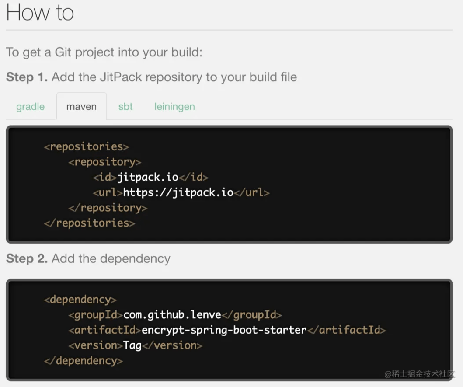Image resolution: width=463 pixels, height=387 pixels.
Task: Click the Tag version value
Action: (x=132, y=345)
